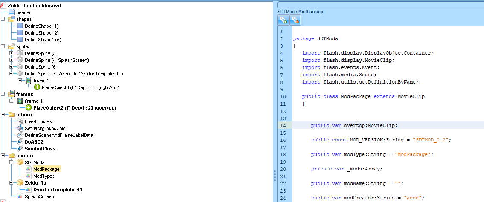Click the add tag icon with green plus
This screenshot has width=484, height=202.
[x=283, y=20]
